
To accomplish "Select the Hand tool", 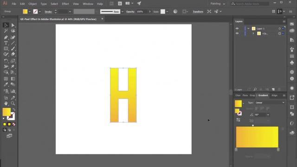I will pyautogui.click(x=6, y=103).
